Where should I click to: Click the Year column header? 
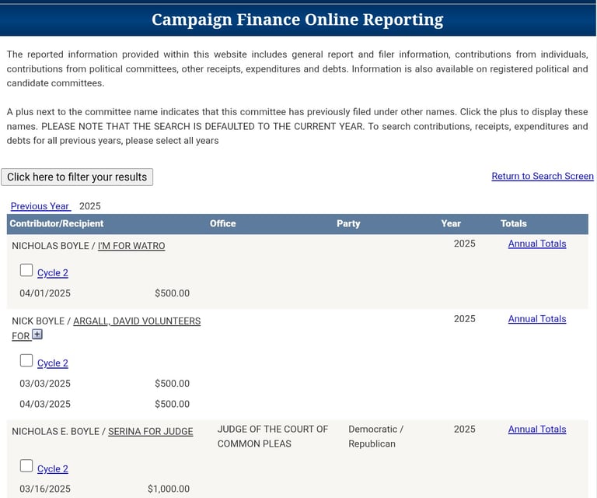click(451, 223)
